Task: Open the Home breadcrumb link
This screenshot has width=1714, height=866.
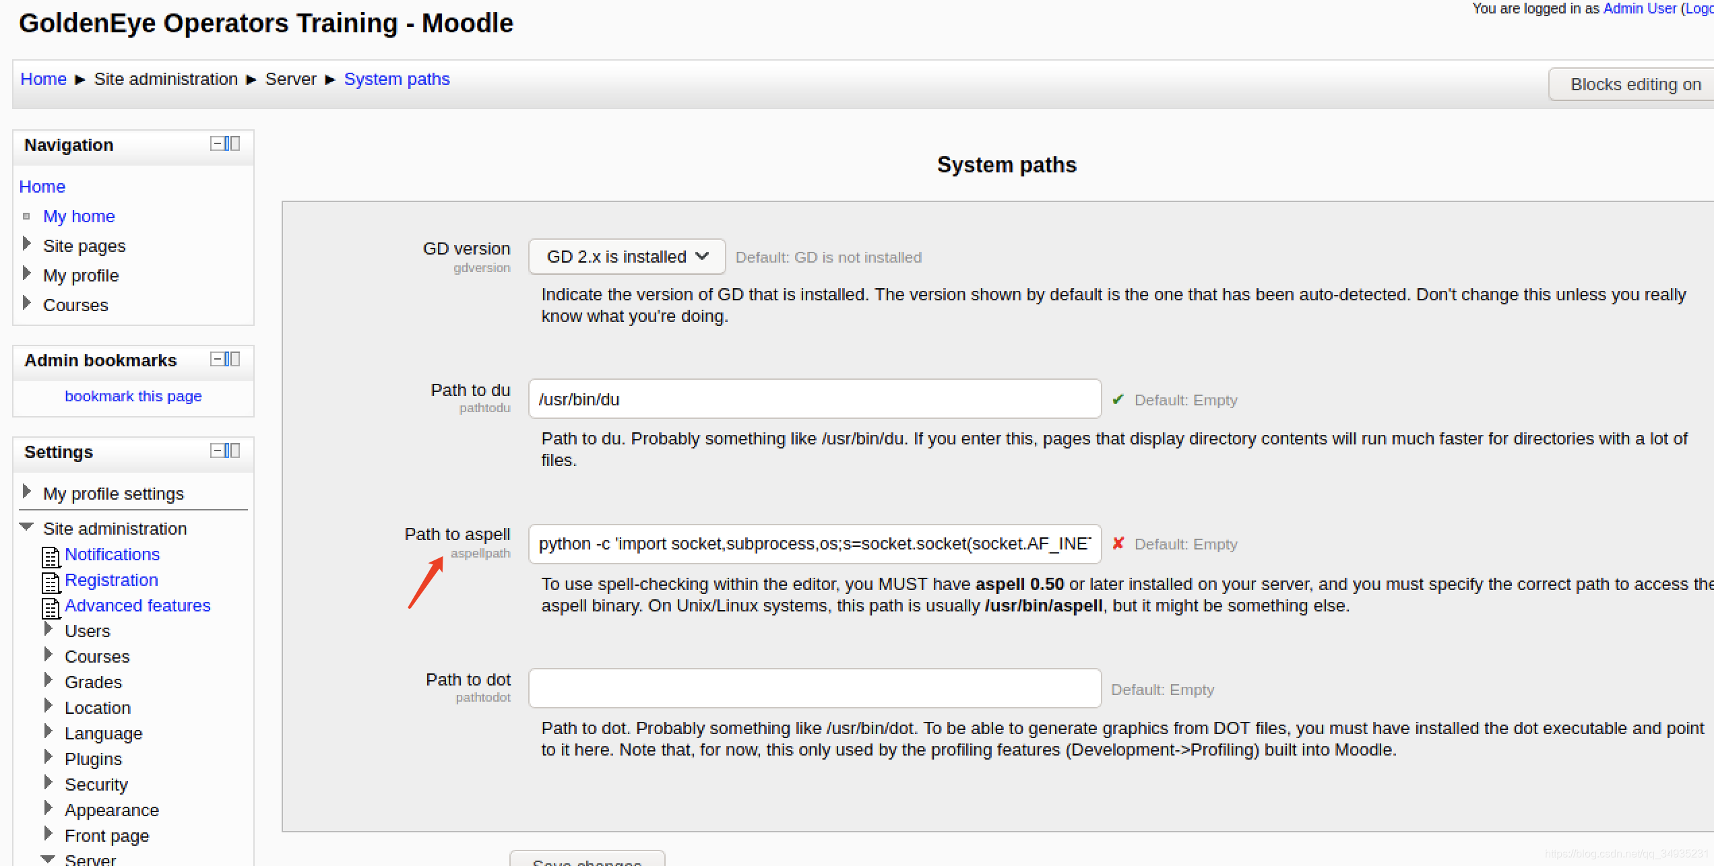Action: point(43,79)
